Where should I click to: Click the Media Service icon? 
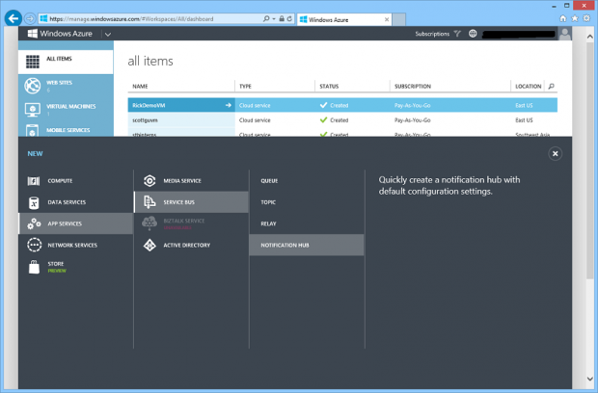click(x=149, y=180)
